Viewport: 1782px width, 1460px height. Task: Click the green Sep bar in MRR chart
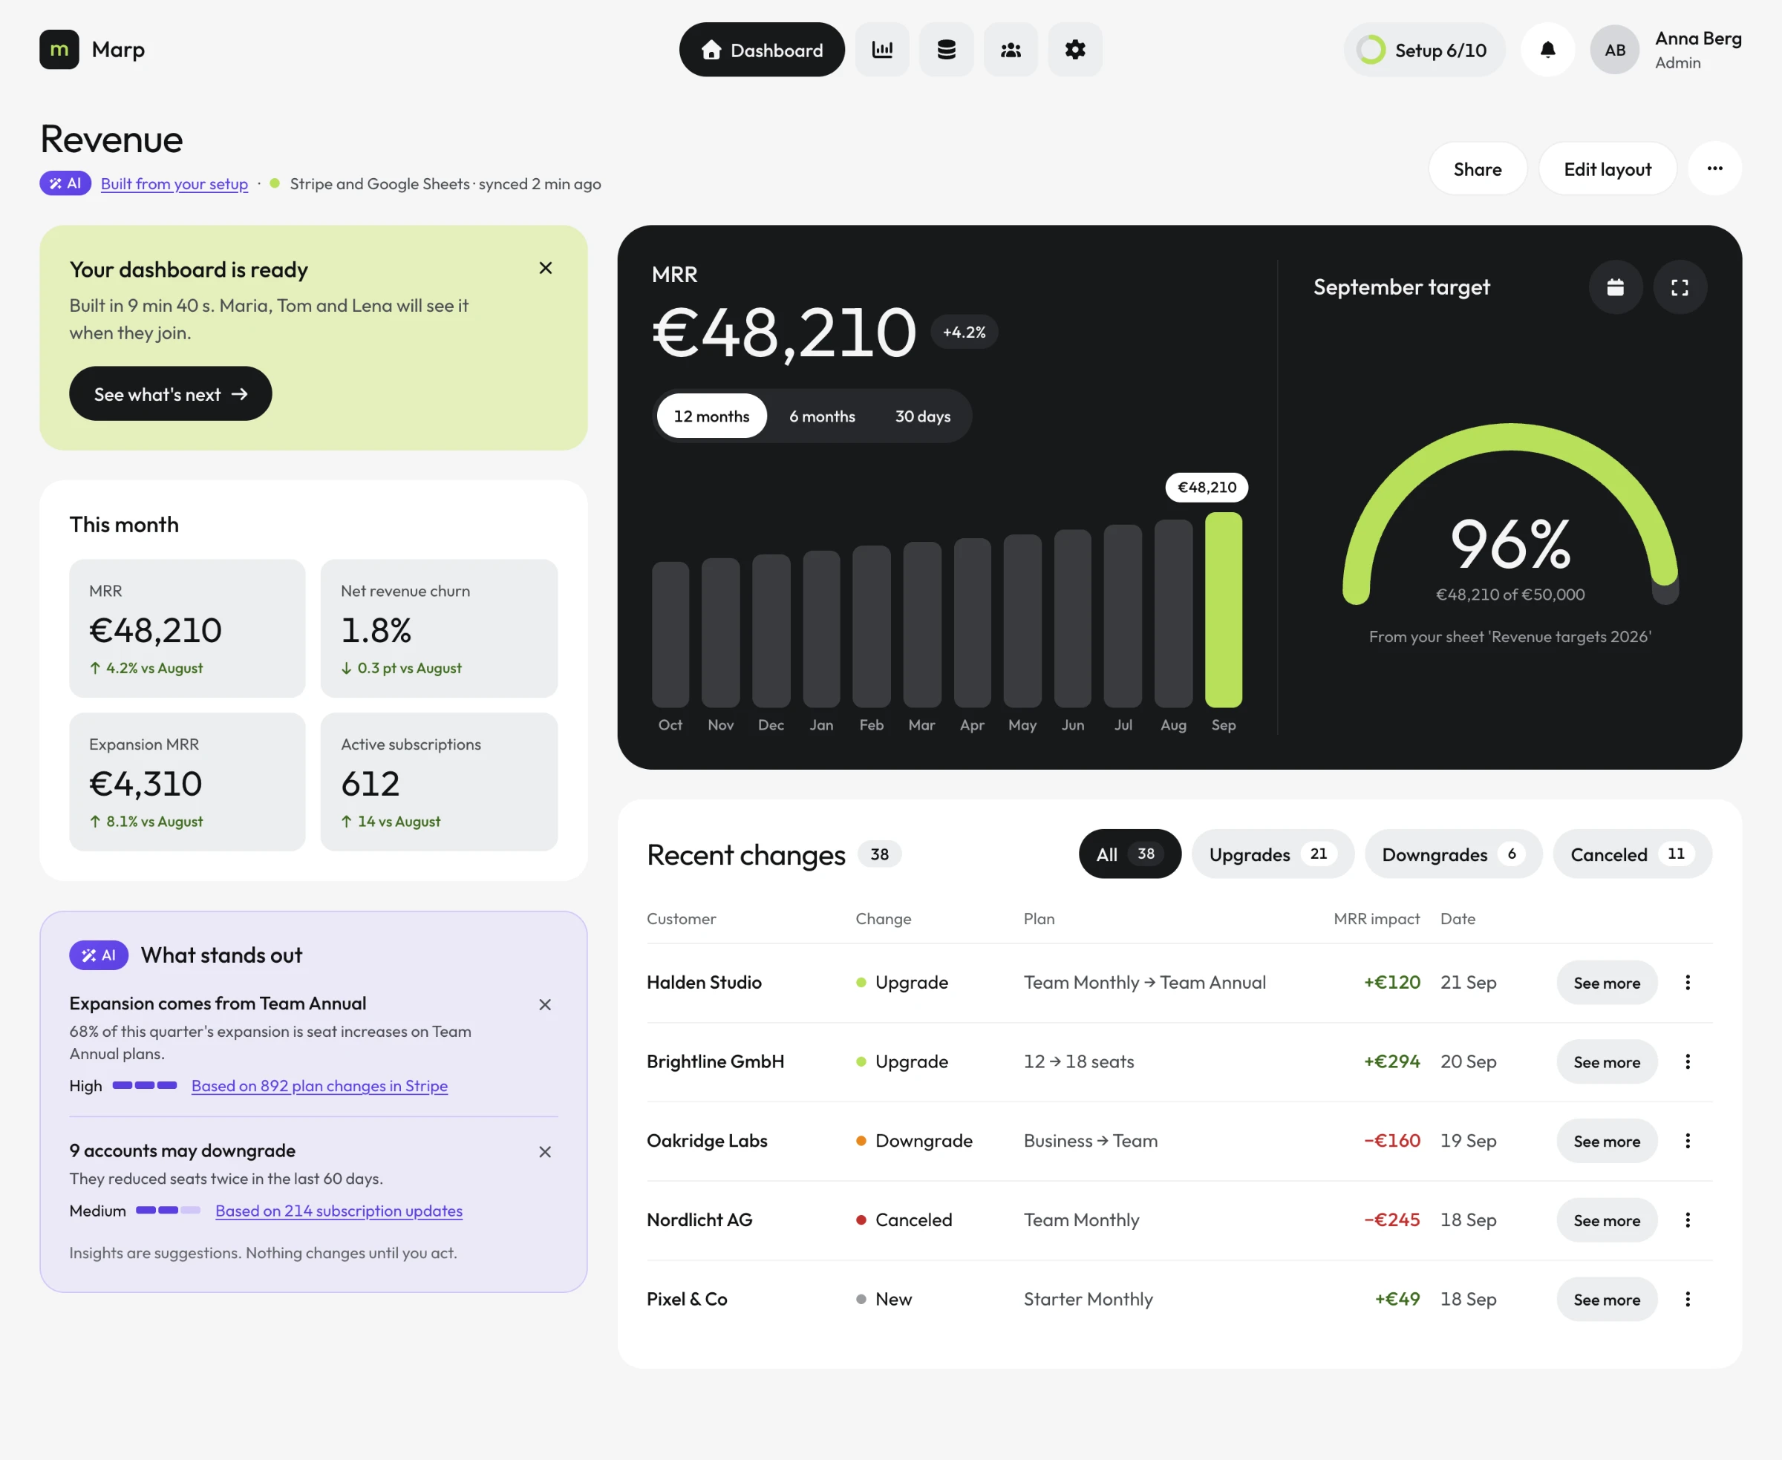click(1224, 609)
